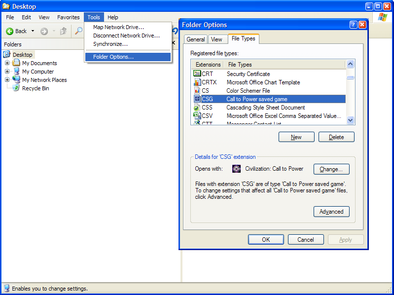Select the CRT Security Certificate row icon

(197, 74)
